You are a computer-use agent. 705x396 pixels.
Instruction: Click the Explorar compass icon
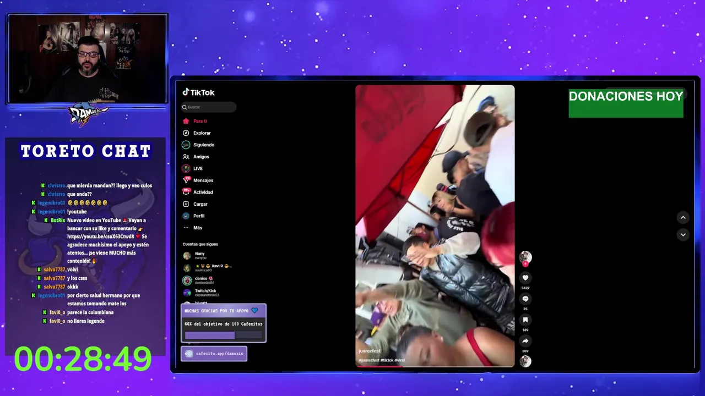click(186, 133)
